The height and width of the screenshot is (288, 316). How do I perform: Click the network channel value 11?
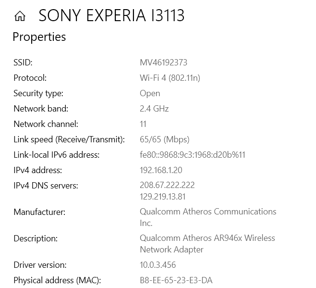[143, 124]
